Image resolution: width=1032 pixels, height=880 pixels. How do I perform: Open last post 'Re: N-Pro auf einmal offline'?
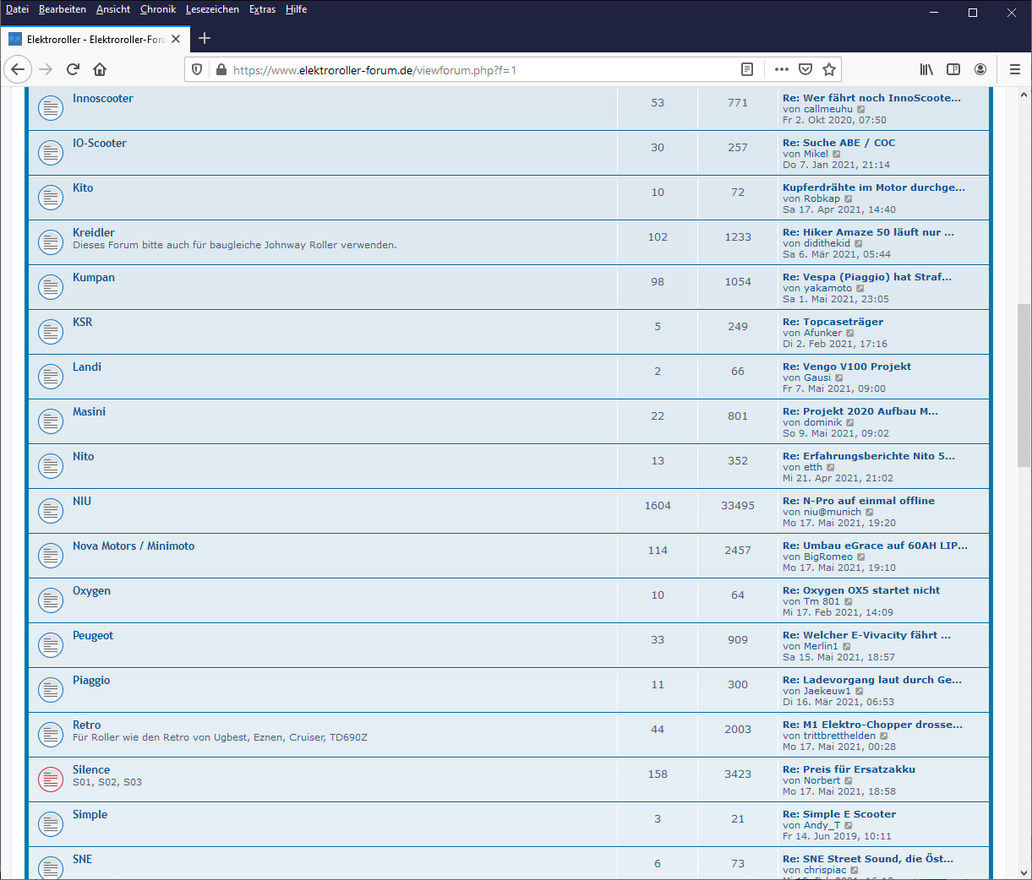tap(859, 501)
